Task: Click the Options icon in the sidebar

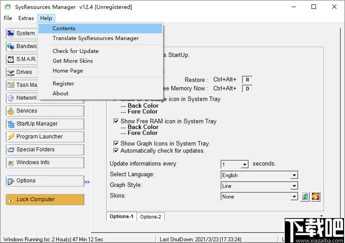Action: point(11,181)
